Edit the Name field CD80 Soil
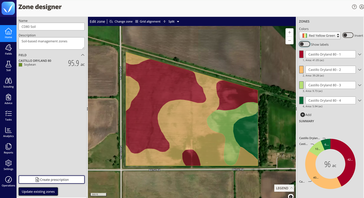364x198 pixels. tap(52, 27)
